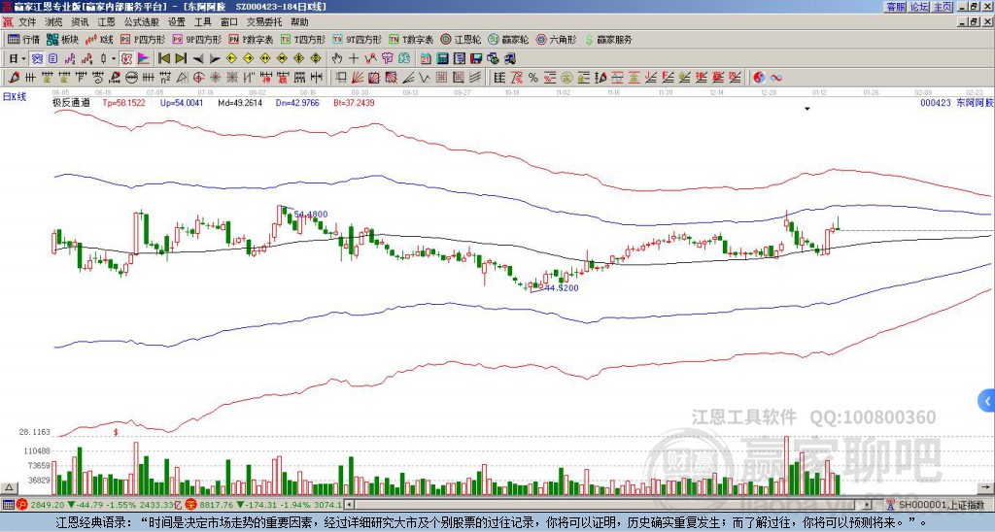Click the 000423 东阿阿胶 stock label
Screen dimensions: 995x532
click(x=956, y=102)
